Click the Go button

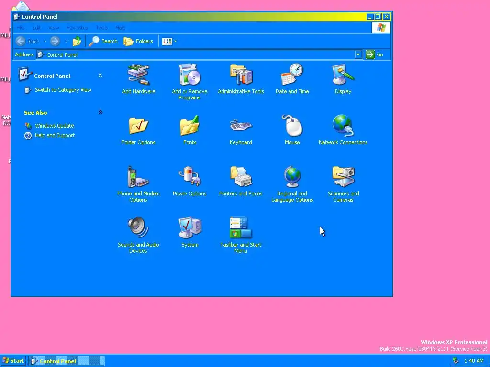(375, 54)
